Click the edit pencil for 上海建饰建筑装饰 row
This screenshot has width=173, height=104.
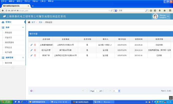click(x=32, y=45)
